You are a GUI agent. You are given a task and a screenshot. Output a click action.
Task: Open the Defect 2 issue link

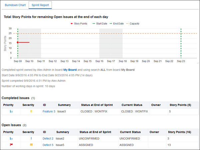48,138
